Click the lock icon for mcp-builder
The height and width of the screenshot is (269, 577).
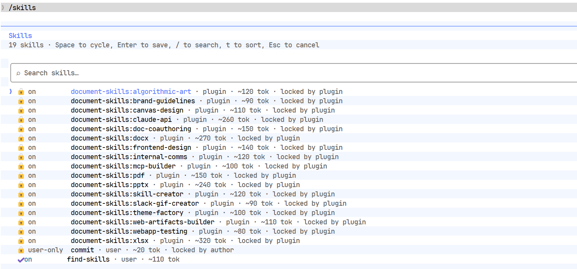point(21,166)
